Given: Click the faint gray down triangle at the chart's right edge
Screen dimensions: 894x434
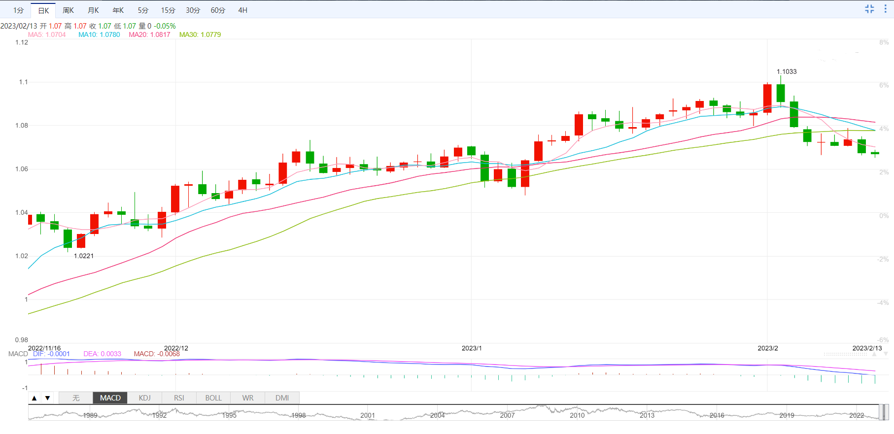Looking at the screenshot, I should (886, 354).
